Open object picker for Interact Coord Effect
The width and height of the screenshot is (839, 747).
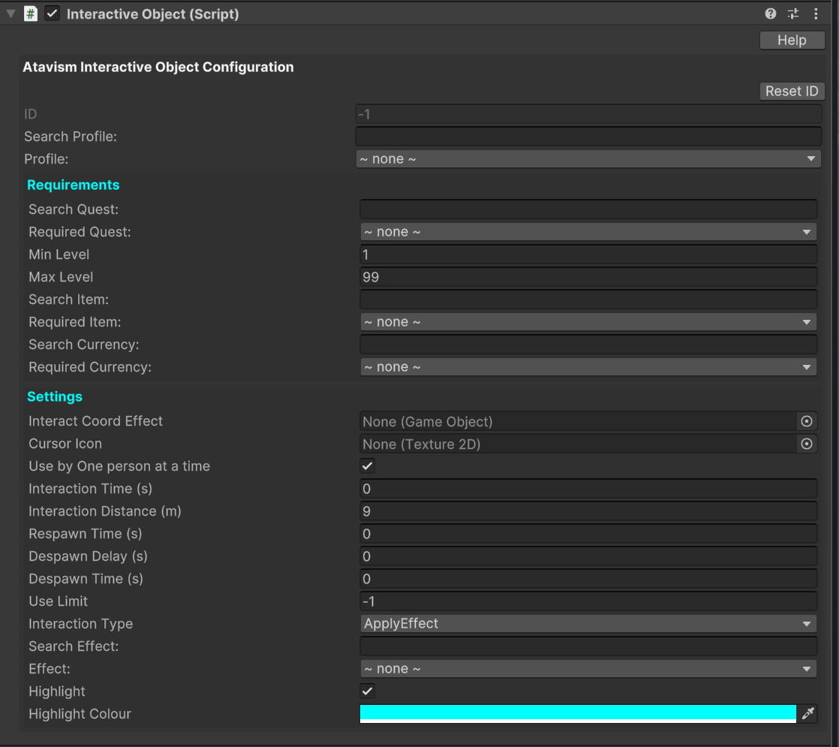pyautogui.click(x=807, y=421)
